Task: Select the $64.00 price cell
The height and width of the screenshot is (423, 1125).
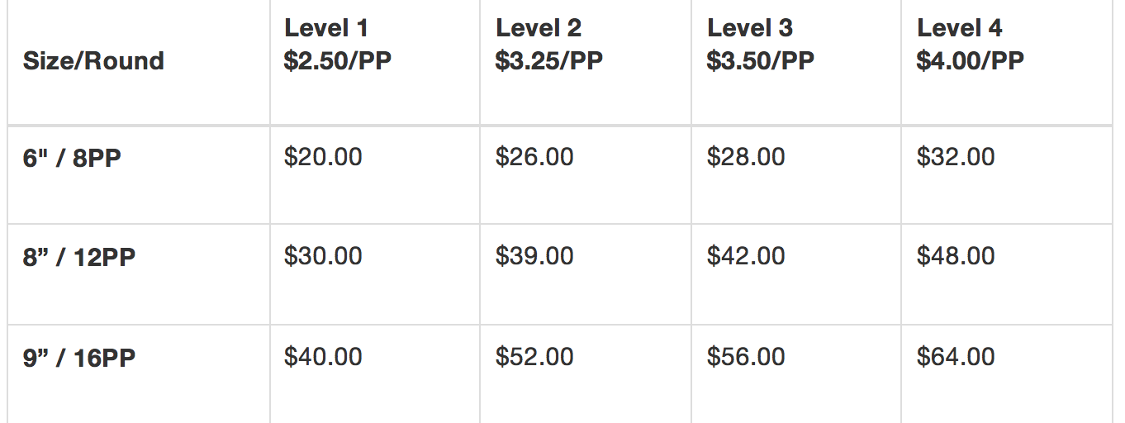Action: [956, 357]
